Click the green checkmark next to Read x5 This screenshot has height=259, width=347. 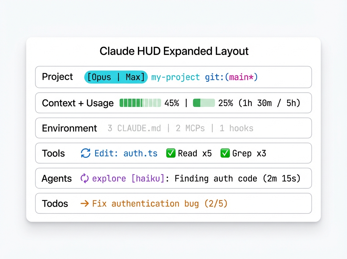point(171,153)
